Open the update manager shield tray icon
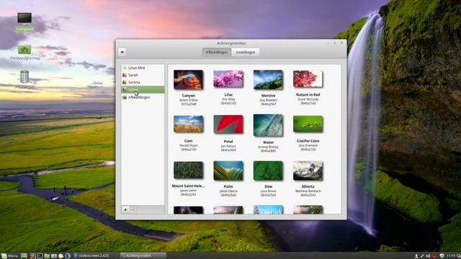Viewport: 461px width, 259px height. [x=442, y=256]
